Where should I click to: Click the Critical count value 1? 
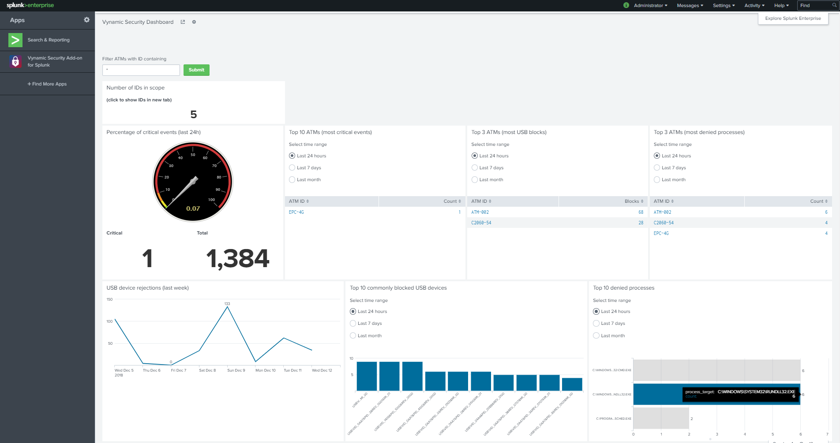[147, 258]
